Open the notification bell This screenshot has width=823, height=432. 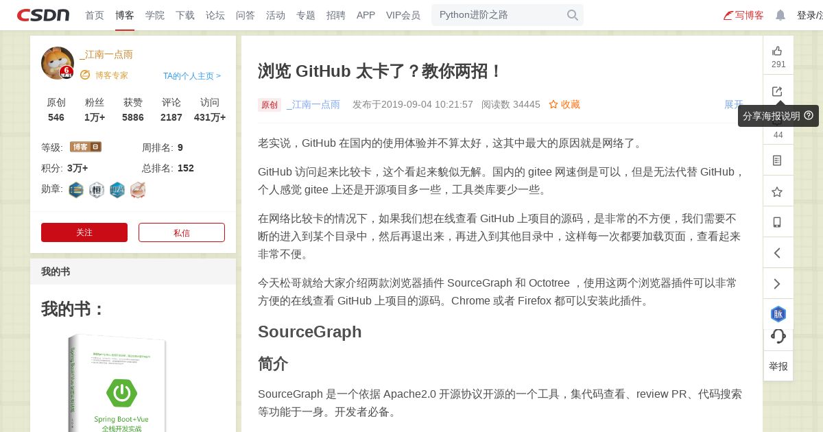click(780, 15)
